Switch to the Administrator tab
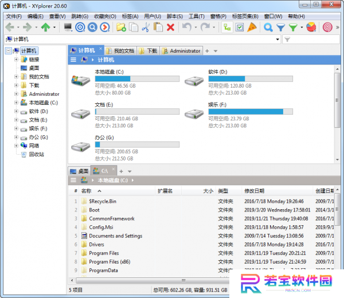 181,51
